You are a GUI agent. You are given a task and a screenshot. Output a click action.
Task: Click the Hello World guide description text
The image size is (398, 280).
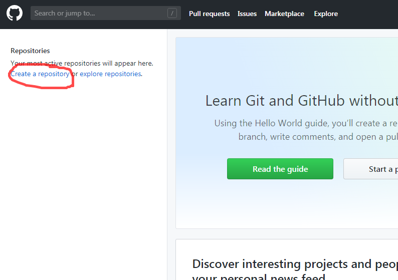point(306,130)
